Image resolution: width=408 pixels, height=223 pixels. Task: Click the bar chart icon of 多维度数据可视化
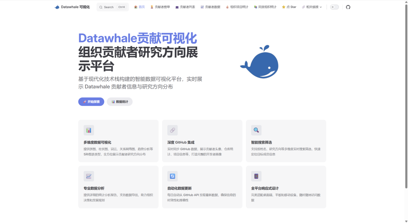coord(89,130)
